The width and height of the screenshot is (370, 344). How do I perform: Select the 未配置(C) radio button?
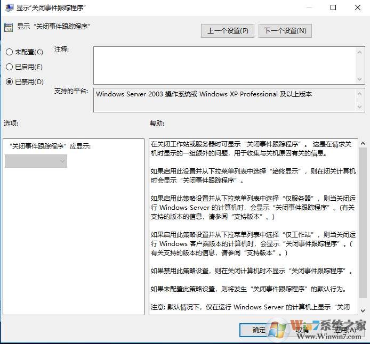click(9, 52)
